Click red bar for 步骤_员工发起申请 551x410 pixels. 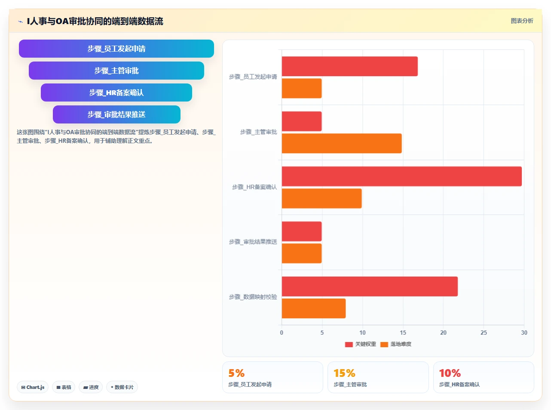(350, 66)
